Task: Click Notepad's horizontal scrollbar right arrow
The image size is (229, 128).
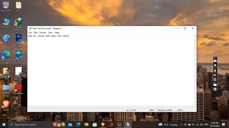Action: coord(193,107)
